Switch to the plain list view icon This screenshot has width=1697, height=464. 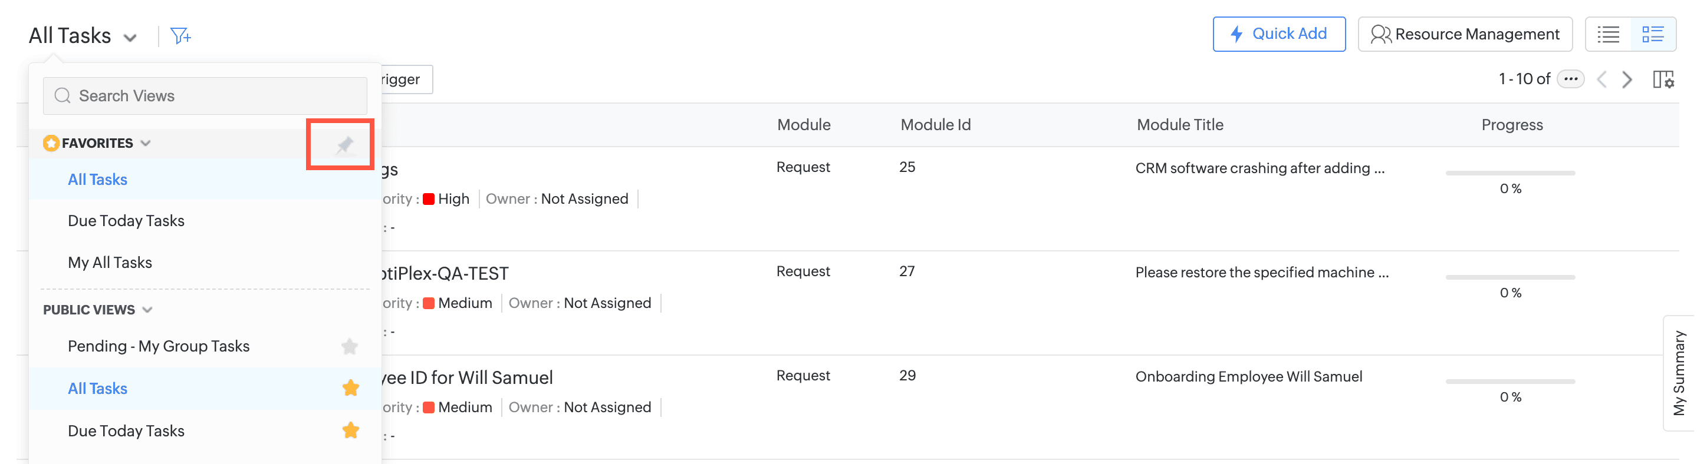1608,34
